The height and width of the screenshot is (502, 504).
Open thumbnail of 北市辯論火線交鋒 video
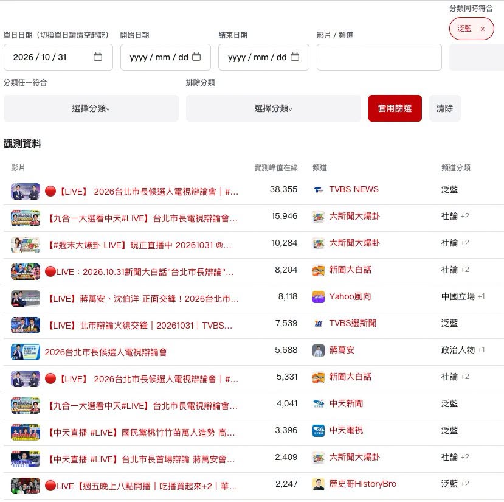coord(26,325)
